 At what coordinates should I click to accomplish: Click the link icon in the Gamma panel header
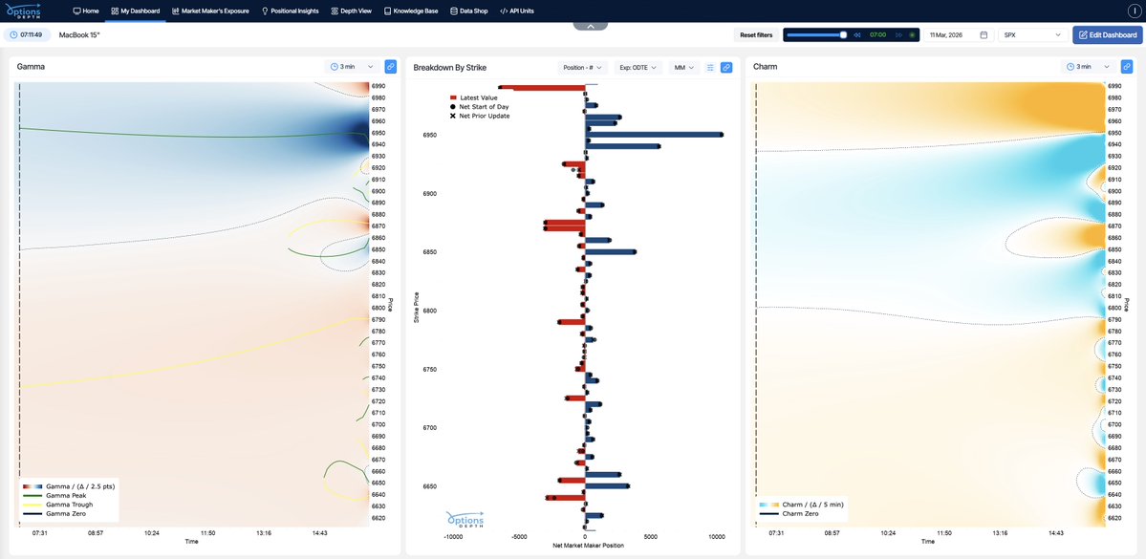point(391,67)
